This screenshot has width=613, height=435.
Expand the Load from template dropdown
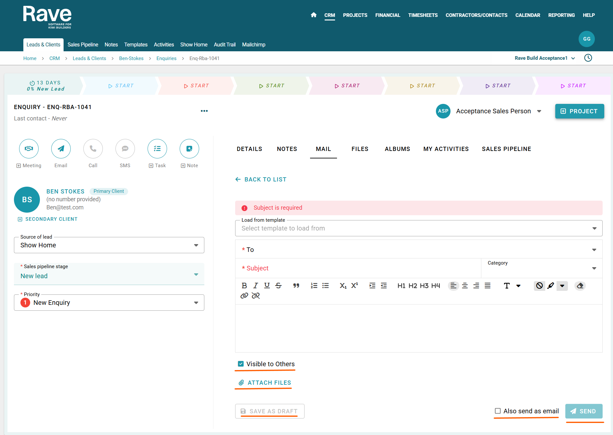(418, 228)
